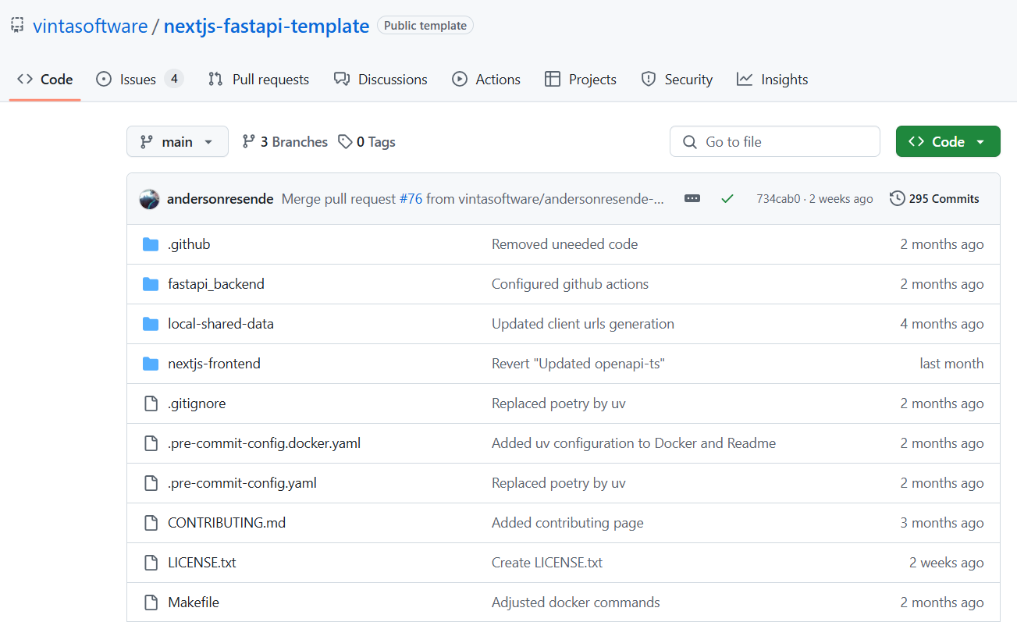Open the Actions tab
This screenshot has width=1017, height=622.
[x=486, y=80]
